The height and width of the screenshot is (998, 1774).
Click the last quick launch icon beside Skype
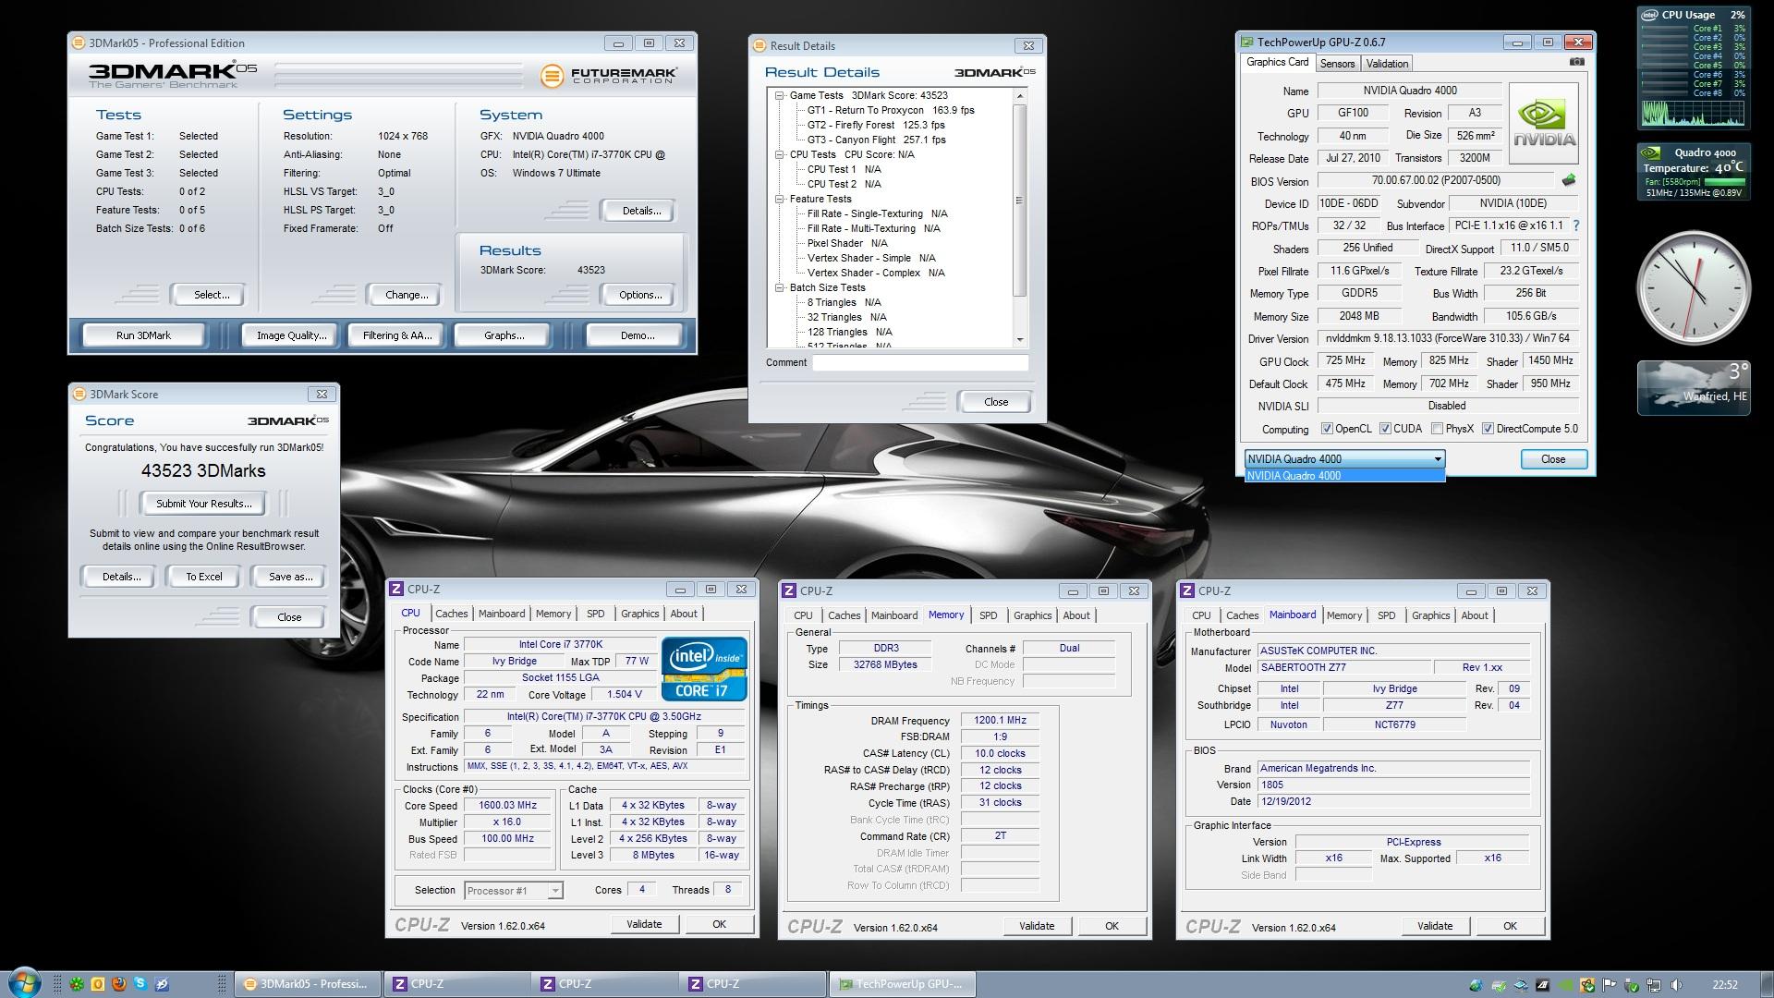coord(162,984)
